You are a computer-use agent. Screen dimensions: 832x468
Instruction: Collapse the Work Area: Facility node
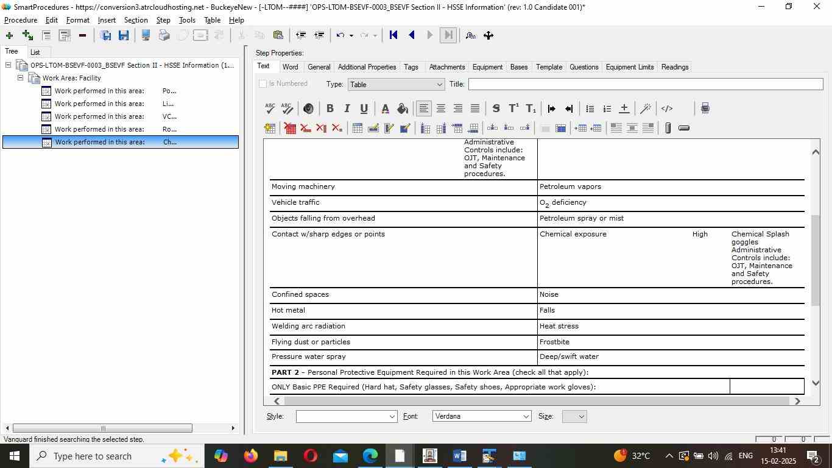[20, 78]
